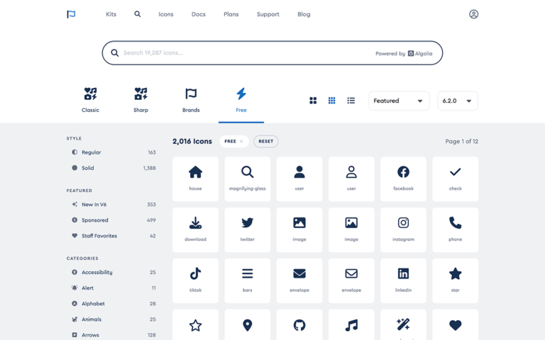Select the house icon tile
The width and height of the screenshot is (545, 340).
(195, 178)
